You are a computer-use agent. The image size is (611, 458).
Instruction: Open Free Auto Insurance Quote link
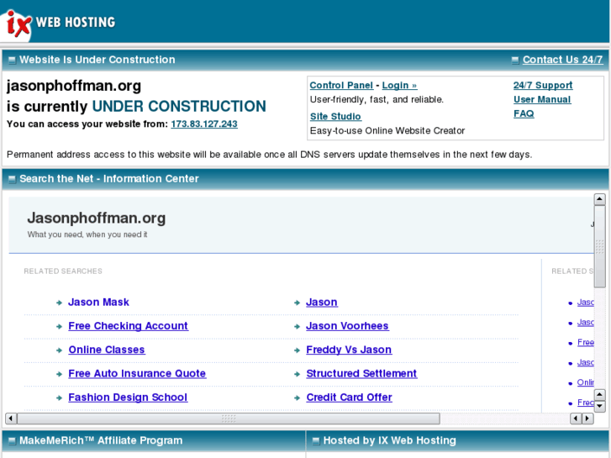[137, 373]
